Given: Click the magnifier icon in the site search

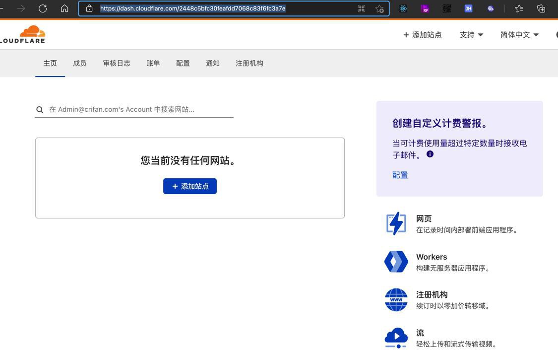Looking at the screenshot, I should click(40, 110).
